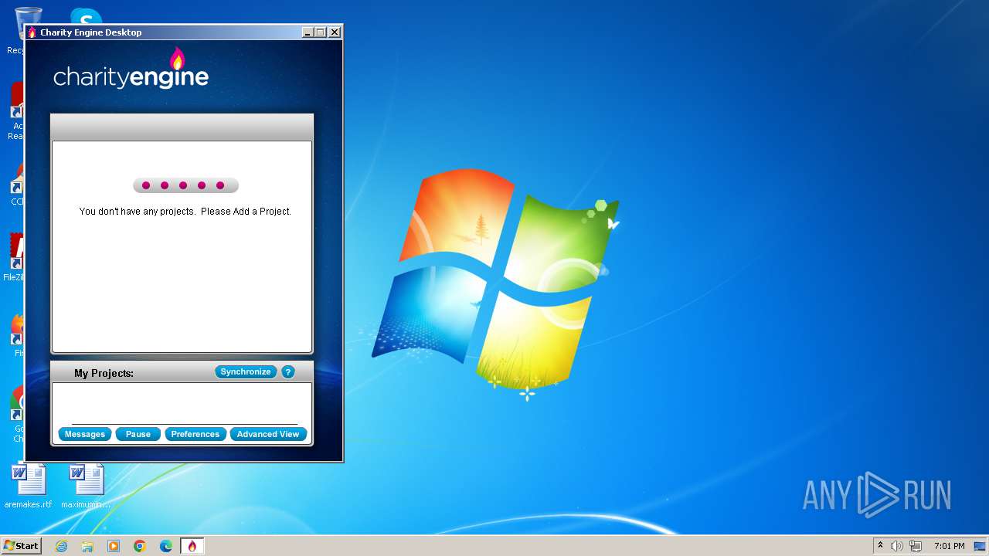989x556 pixels.
Task: Pause Charity Engine computation
Action: coord(138,434)
